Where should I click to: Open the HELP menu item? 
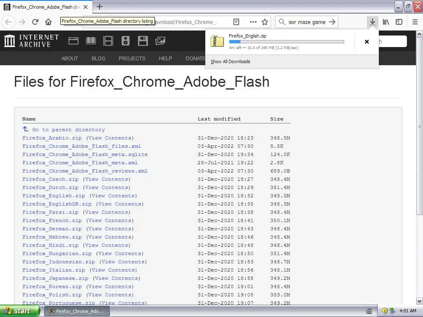pyautogui.click(x=165, y=58)
